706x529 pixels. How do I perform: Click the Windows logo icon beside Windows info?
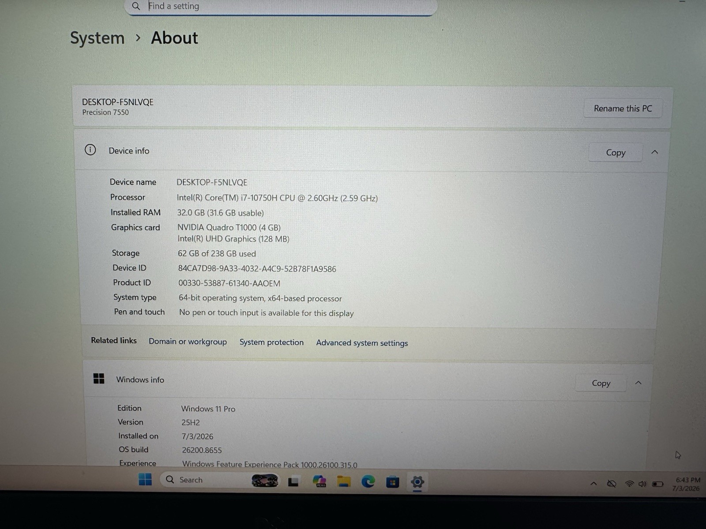(99, 379)
